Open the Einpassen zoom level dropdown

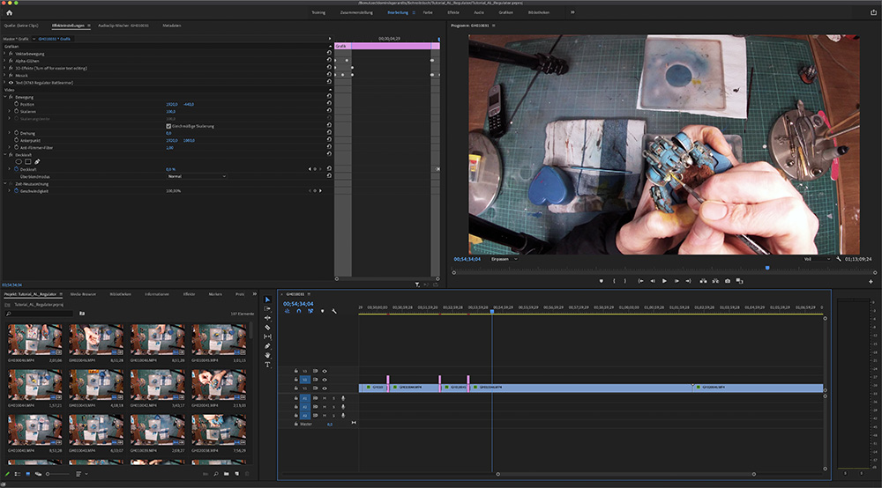[504, 259]
